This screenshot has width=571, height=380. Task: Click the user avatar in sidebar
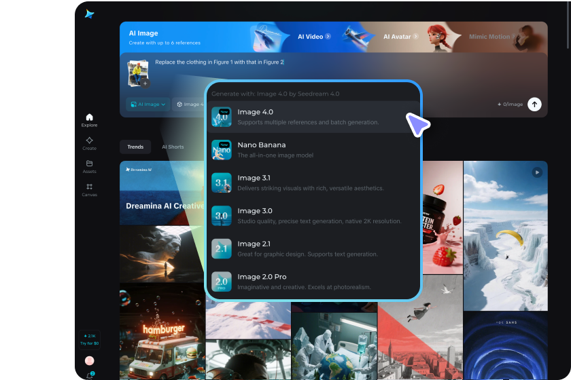coord(89,360)
